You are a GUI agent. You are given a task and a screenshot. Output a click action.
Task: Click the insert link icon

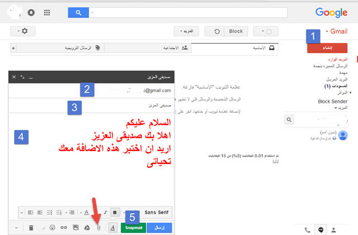[64, 228]
